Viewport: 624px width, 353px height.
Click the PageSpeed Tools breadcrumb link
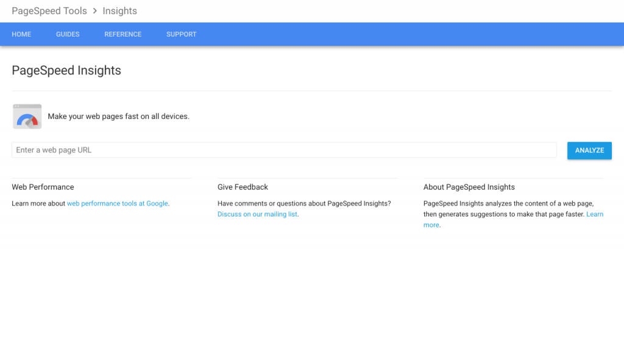49,11
